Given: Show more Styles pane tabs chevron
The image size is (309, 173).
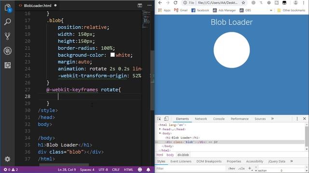Looking at the screenshot, I should tap(292, 161).
